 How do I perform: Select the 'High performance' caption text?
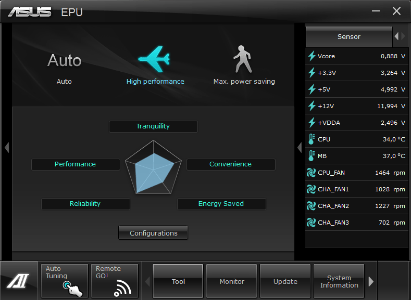tap(155, 81)
